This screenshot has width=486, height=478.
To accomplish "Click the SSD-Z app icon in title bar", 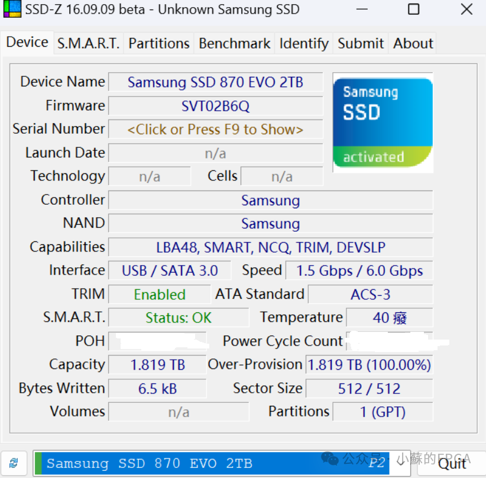I will 12,9.
